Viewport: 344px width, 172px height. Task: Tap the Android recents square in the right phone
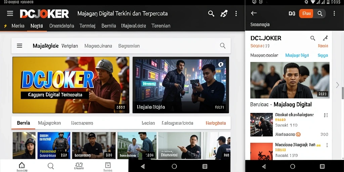click(x=322, y=166)
